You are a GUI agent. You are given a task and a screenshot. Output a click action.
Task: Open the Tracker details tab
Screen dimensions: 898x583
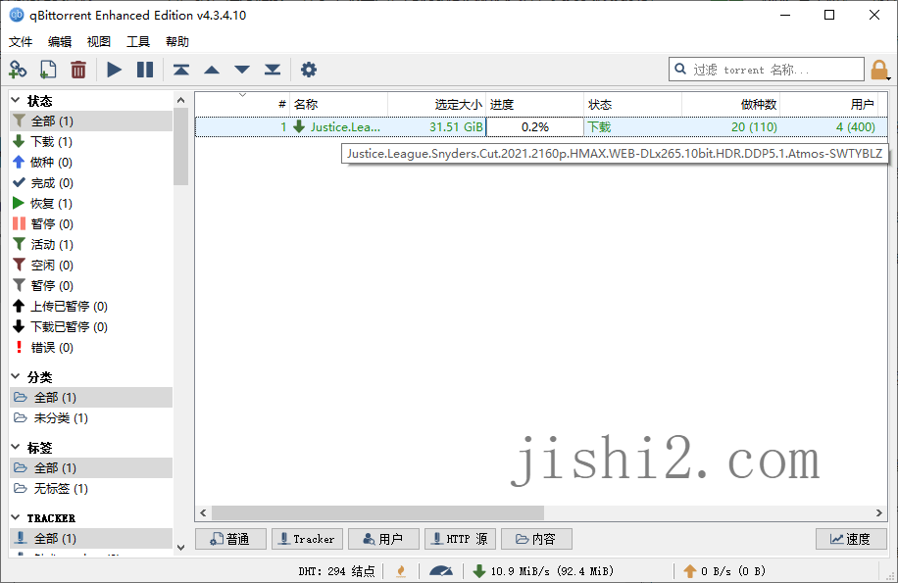307,539
